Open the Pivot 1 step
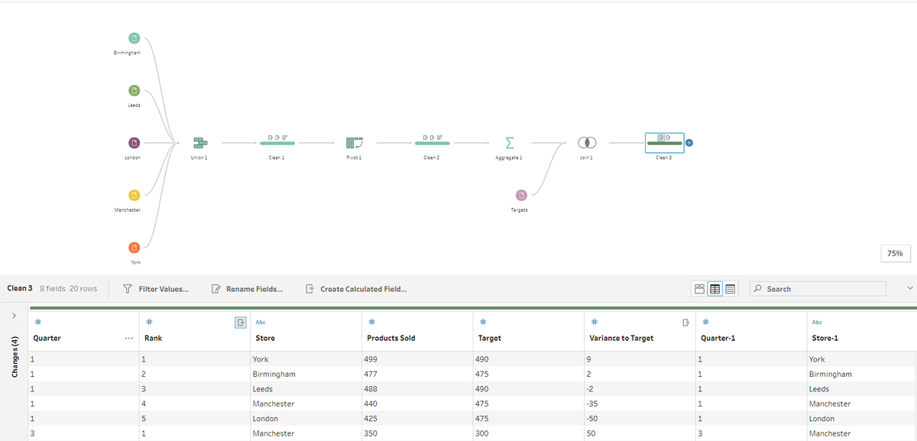 [x=354, y=143]
